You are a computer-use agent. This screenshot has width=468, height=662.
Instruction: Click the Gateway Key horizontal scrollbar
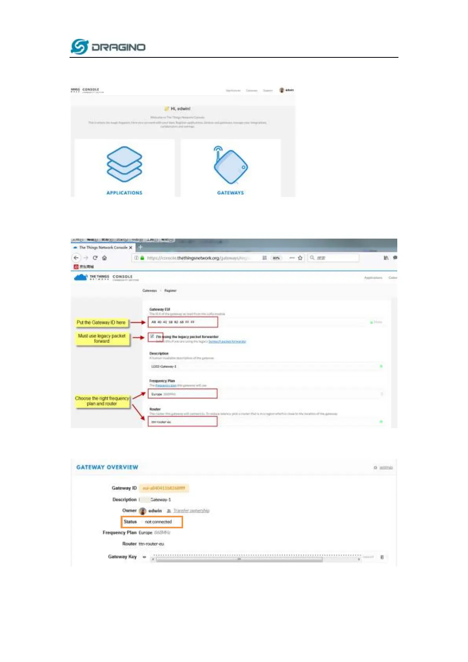tap(256, 559)
